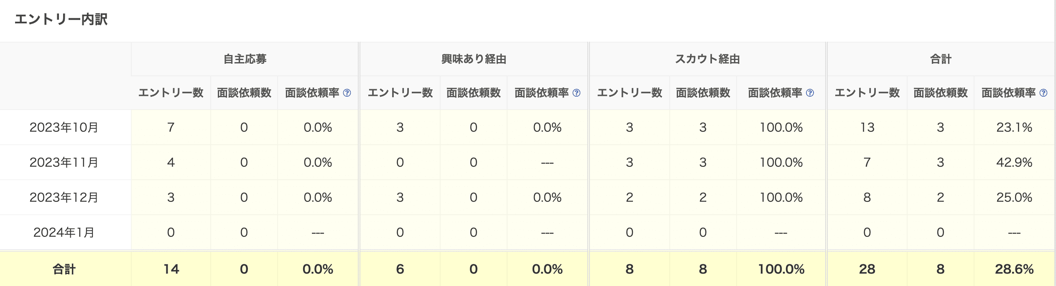Click 42.9% total rate for 2023年11月
Image resolution: width=1056 pixels, height=286 pixels.
click(x=1014, y=162)
